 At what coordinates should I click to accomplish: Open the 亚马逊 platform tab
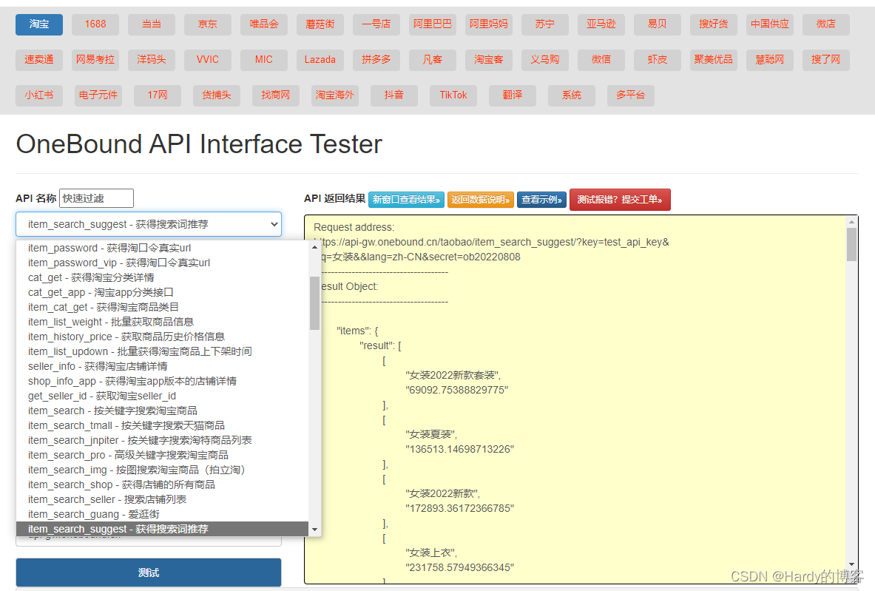point(601,24)
